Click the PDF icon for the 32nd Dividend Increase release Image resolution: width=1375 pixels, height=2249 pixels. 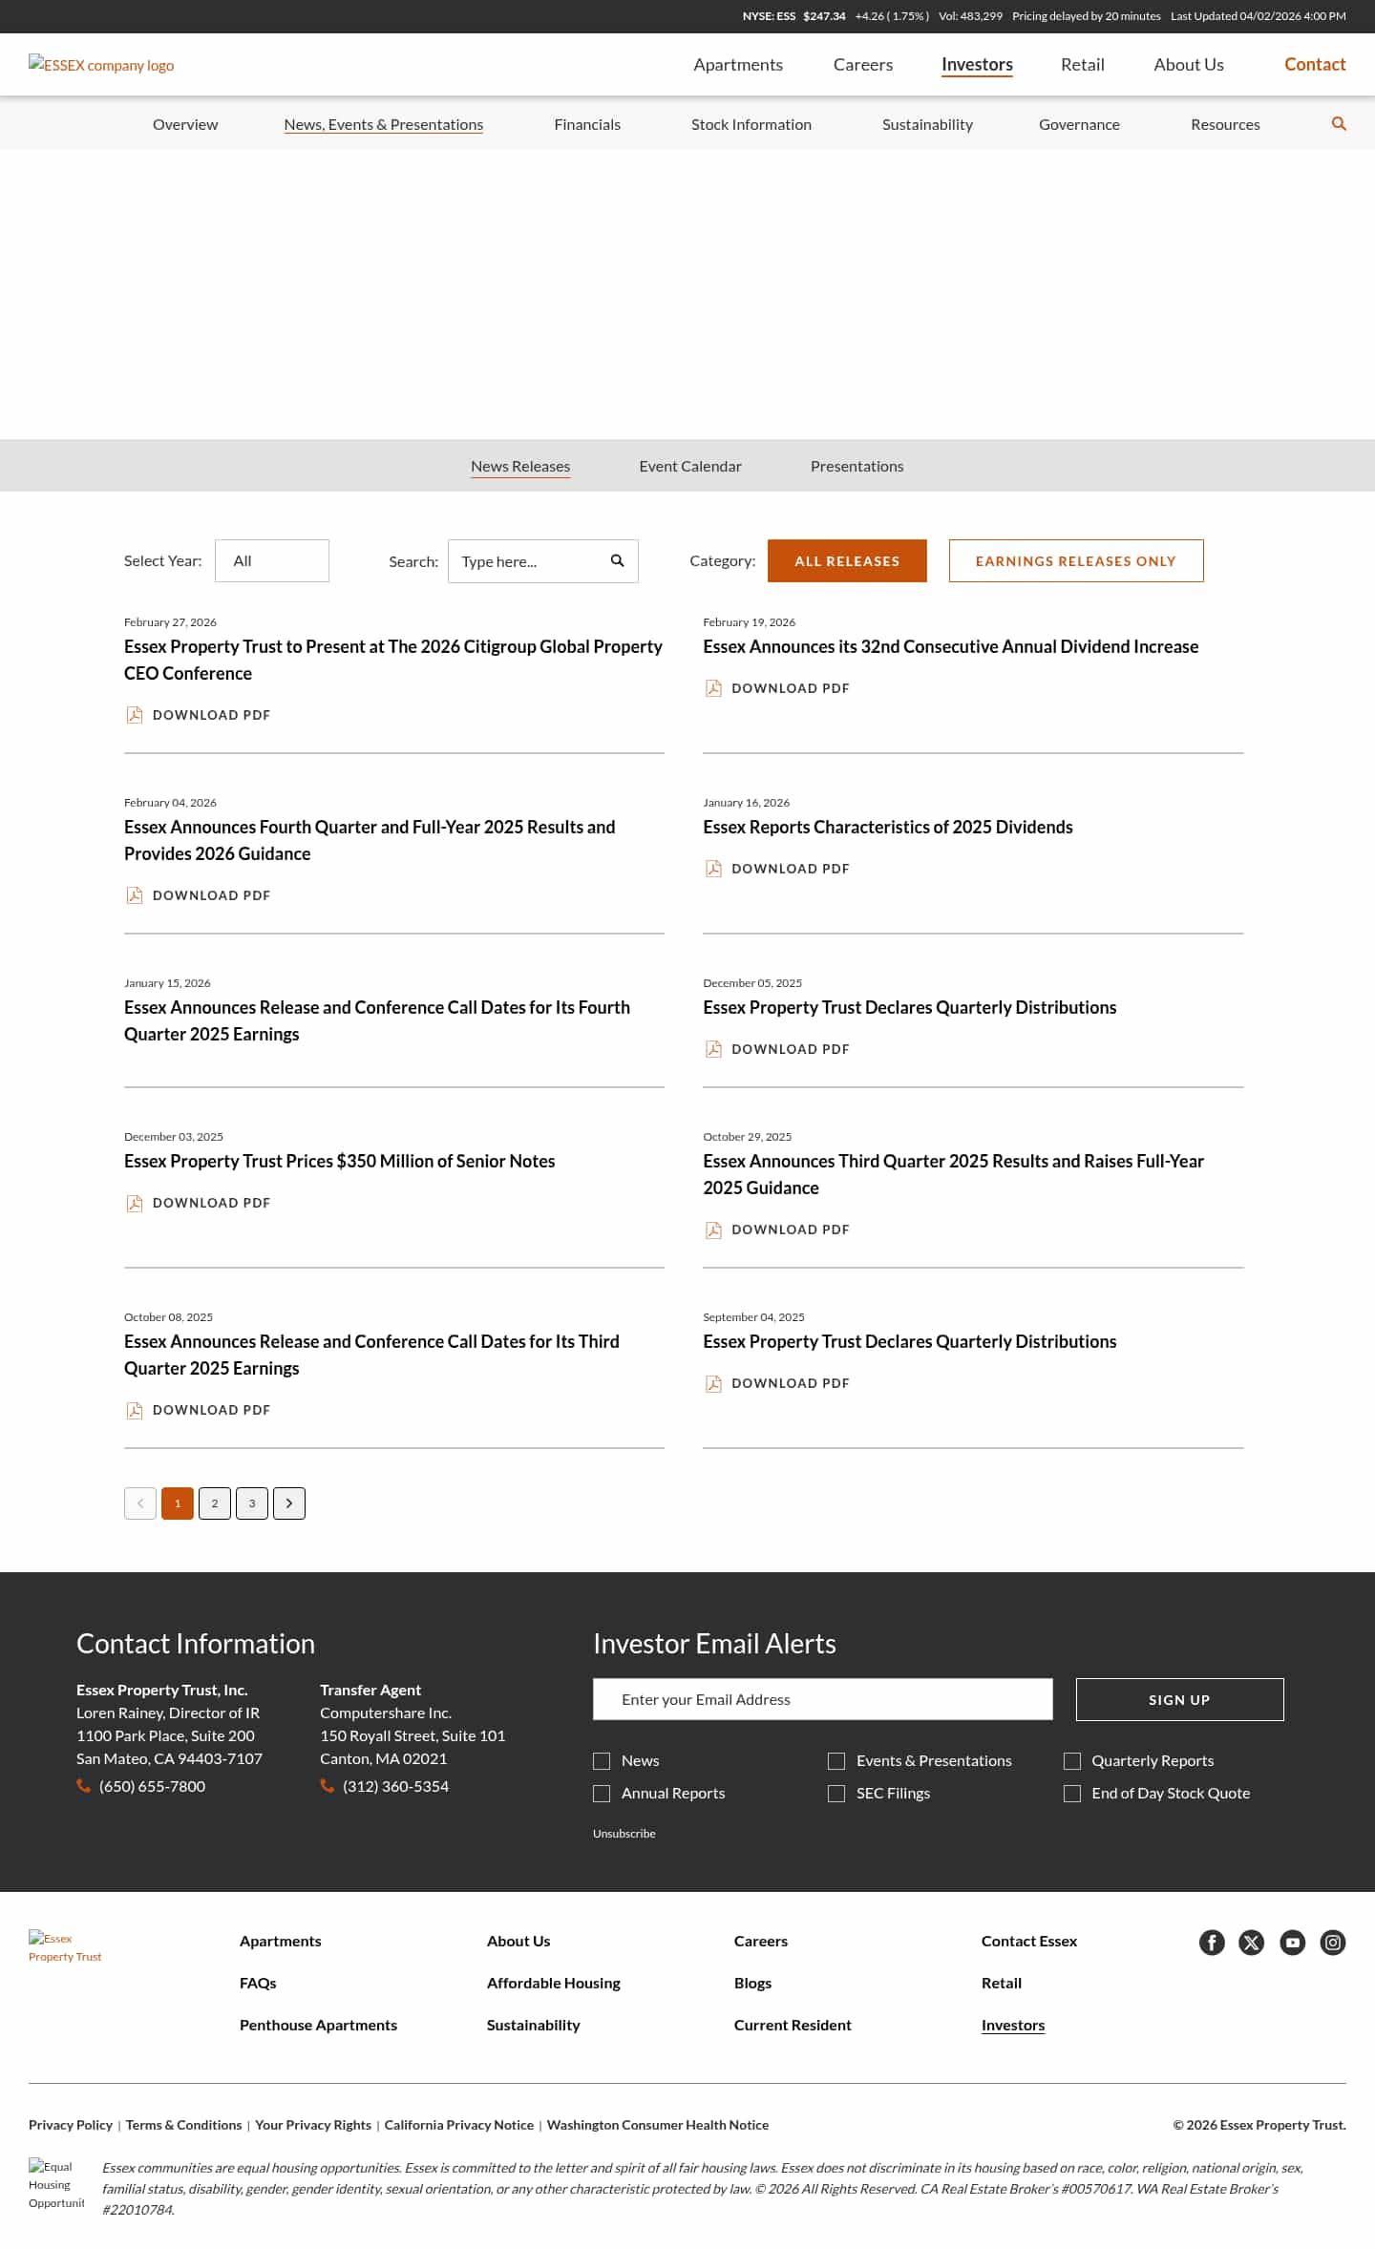713,688
